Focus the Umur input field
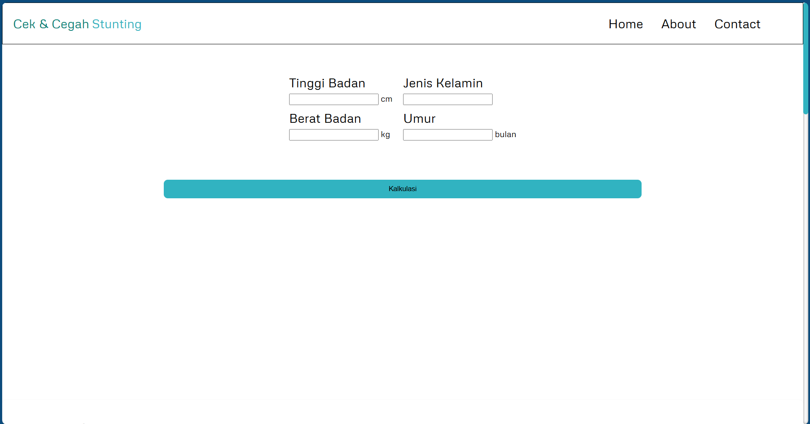The width and height of the screenshot is (810, 424). (x=447, y=135)
